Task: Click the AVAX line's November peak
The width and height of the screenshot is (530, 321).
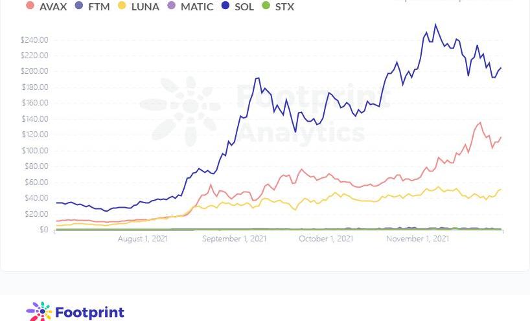Action: (x=480, y=122)
